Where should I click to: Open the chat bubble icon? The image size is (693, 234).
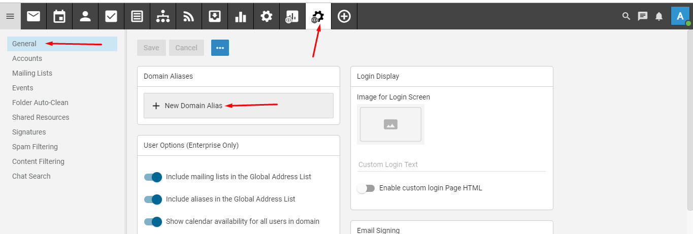tap(643, 16)
